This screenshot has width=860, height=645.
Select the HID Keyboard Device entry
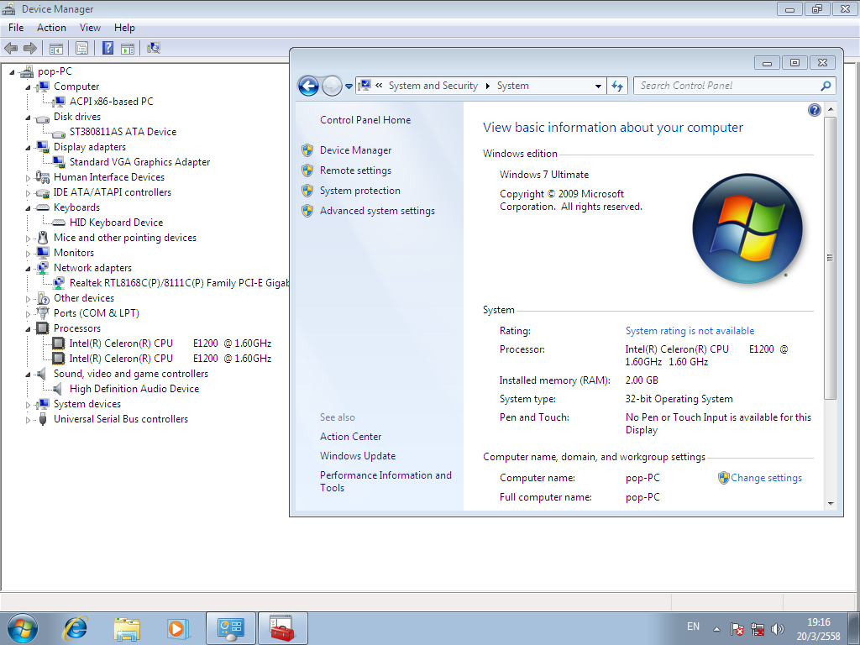pyautogui.click(x=116, y=223)
